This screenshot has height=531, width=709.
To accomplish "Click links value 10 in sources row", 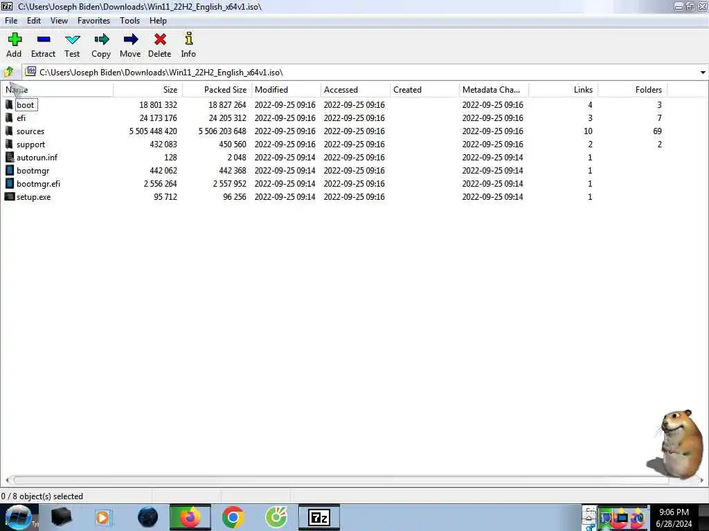I will tap(588, 131).
